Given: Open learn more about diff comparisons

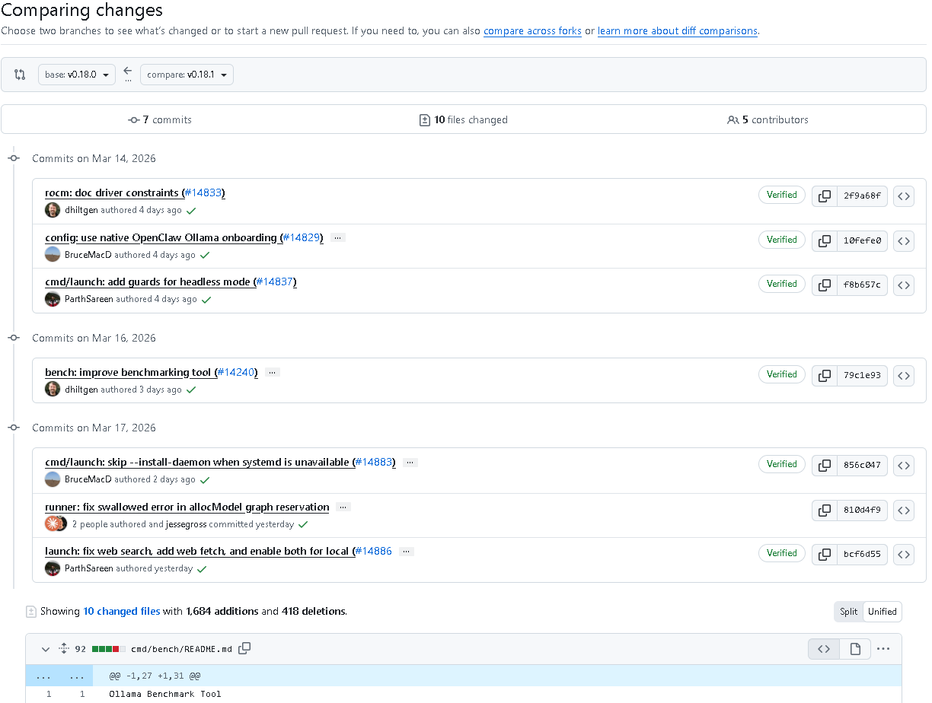Looking at the screenshot, I should (x=677, y=31).
